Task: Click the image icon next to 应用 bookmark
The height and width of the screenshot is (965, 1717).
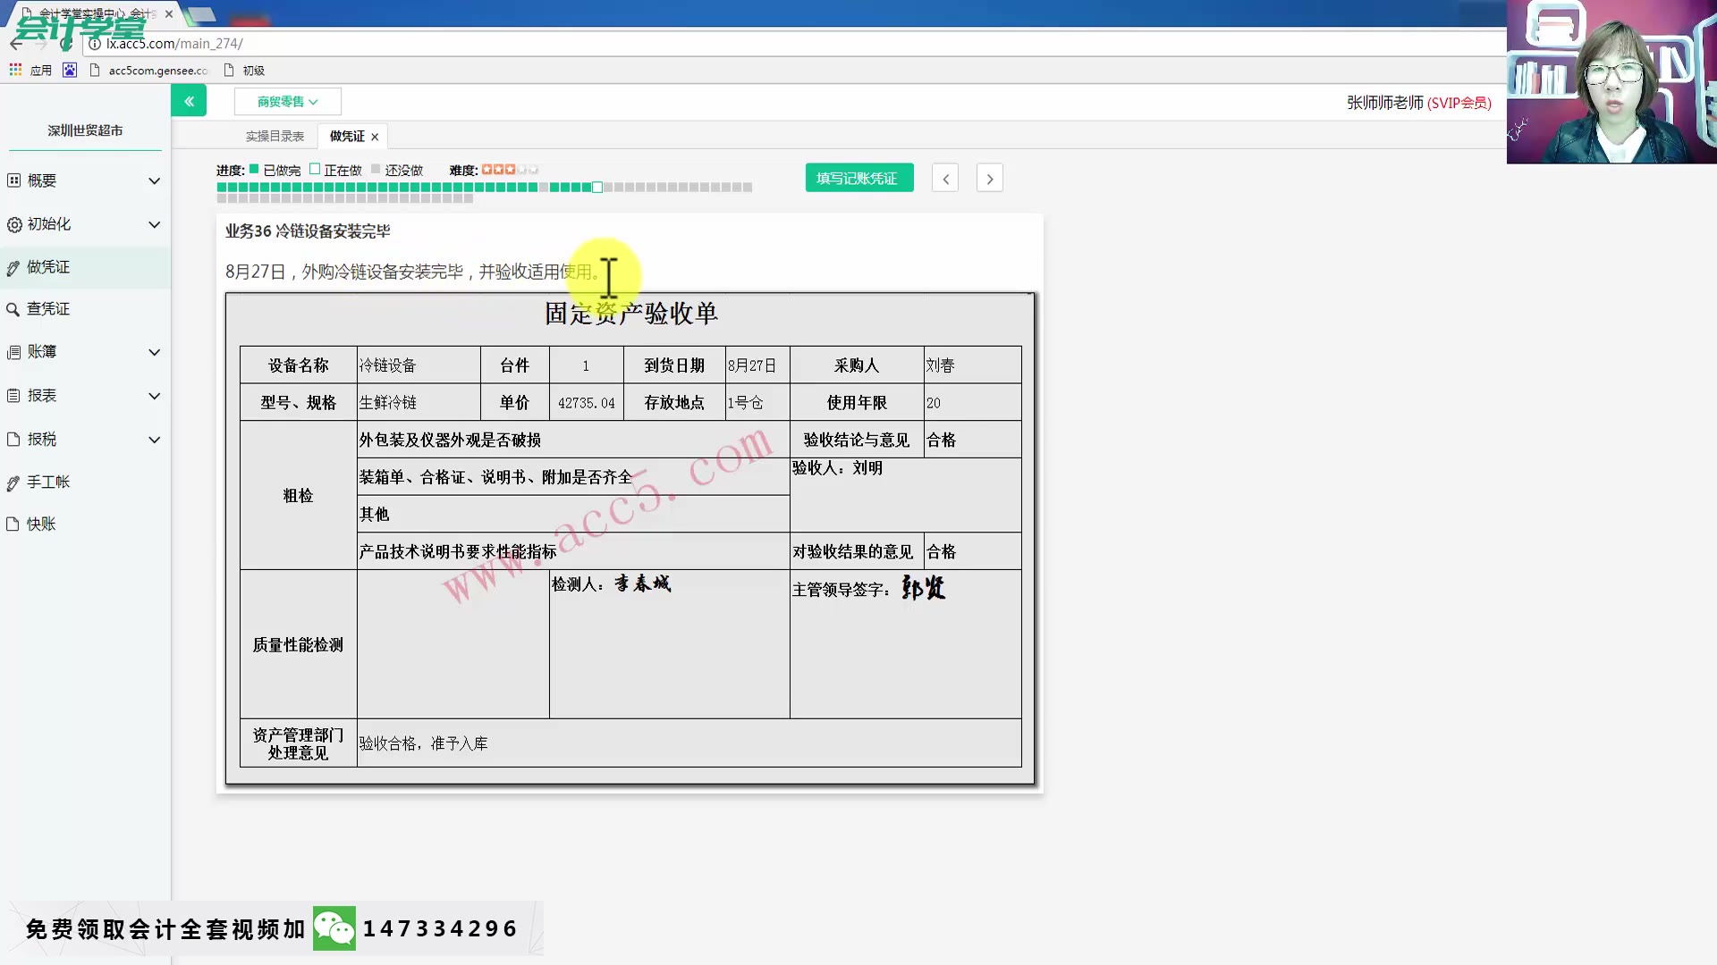Action: tap(69, 70)
